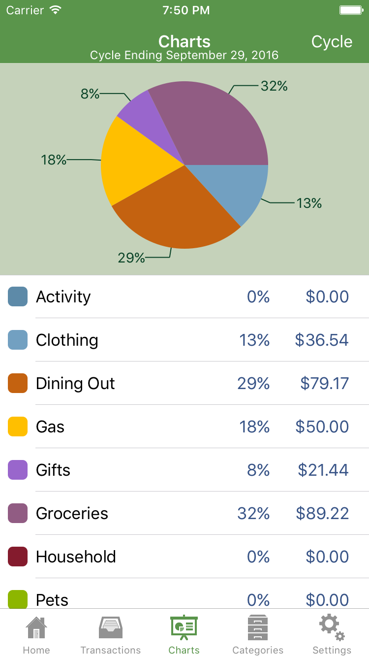Select the Charts presentation board icon
Viewport: 369px width, 657px height.
(x=184, y=627)
